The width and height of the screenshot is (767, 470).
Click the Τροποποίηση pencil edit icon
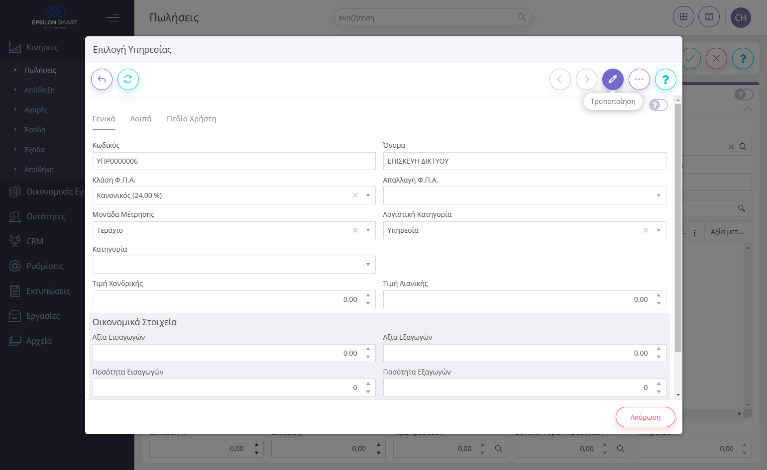point(613,79)
